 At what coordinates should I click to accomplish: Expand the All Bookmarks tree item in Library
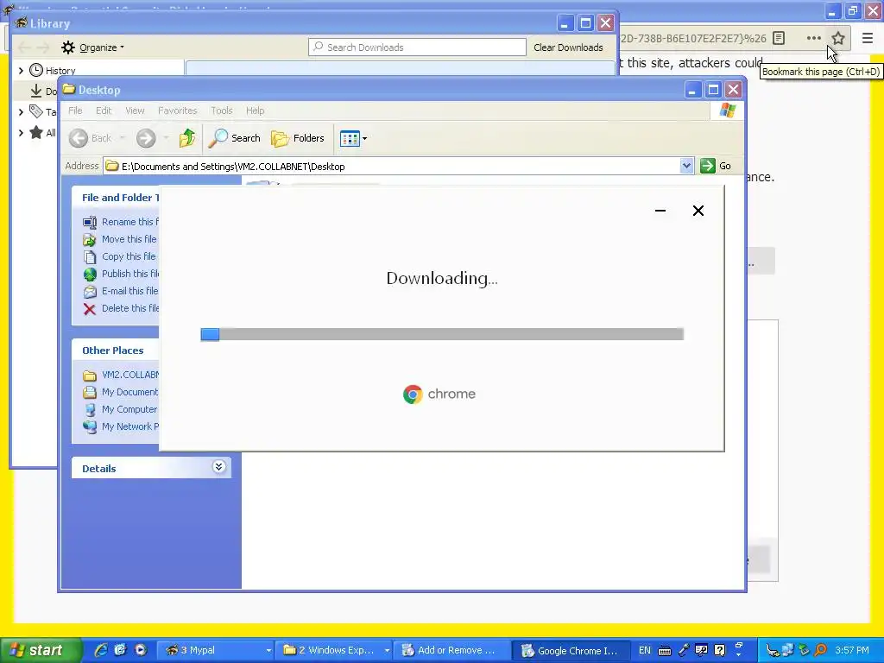click(21, 133)
